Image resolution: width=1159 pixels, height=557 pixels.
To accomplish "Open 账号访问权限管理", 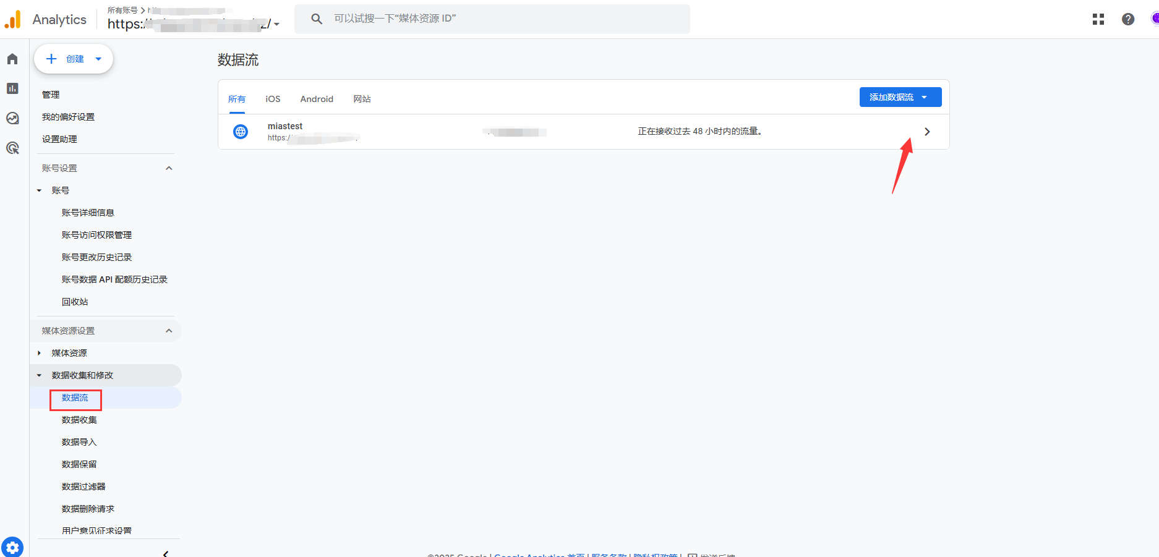I will click(96, 235).
